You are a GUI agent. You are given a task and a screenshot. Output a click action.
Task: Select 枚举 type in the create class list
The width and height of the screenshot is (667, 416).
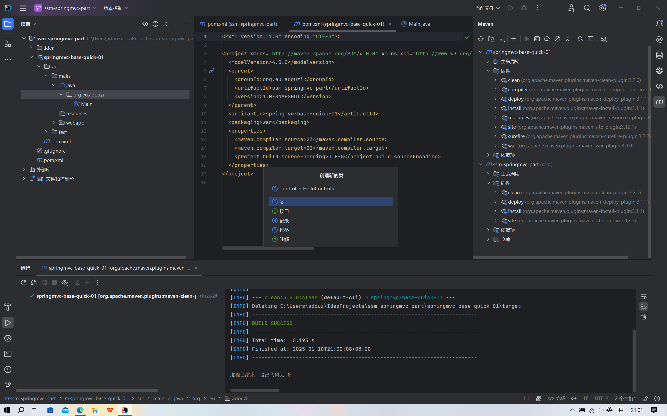(284, 230)
